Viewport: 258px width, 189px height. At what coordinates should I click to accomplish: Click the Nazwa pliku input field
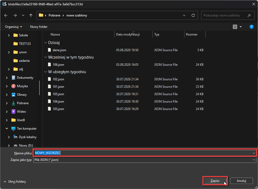tap(145, 153)
